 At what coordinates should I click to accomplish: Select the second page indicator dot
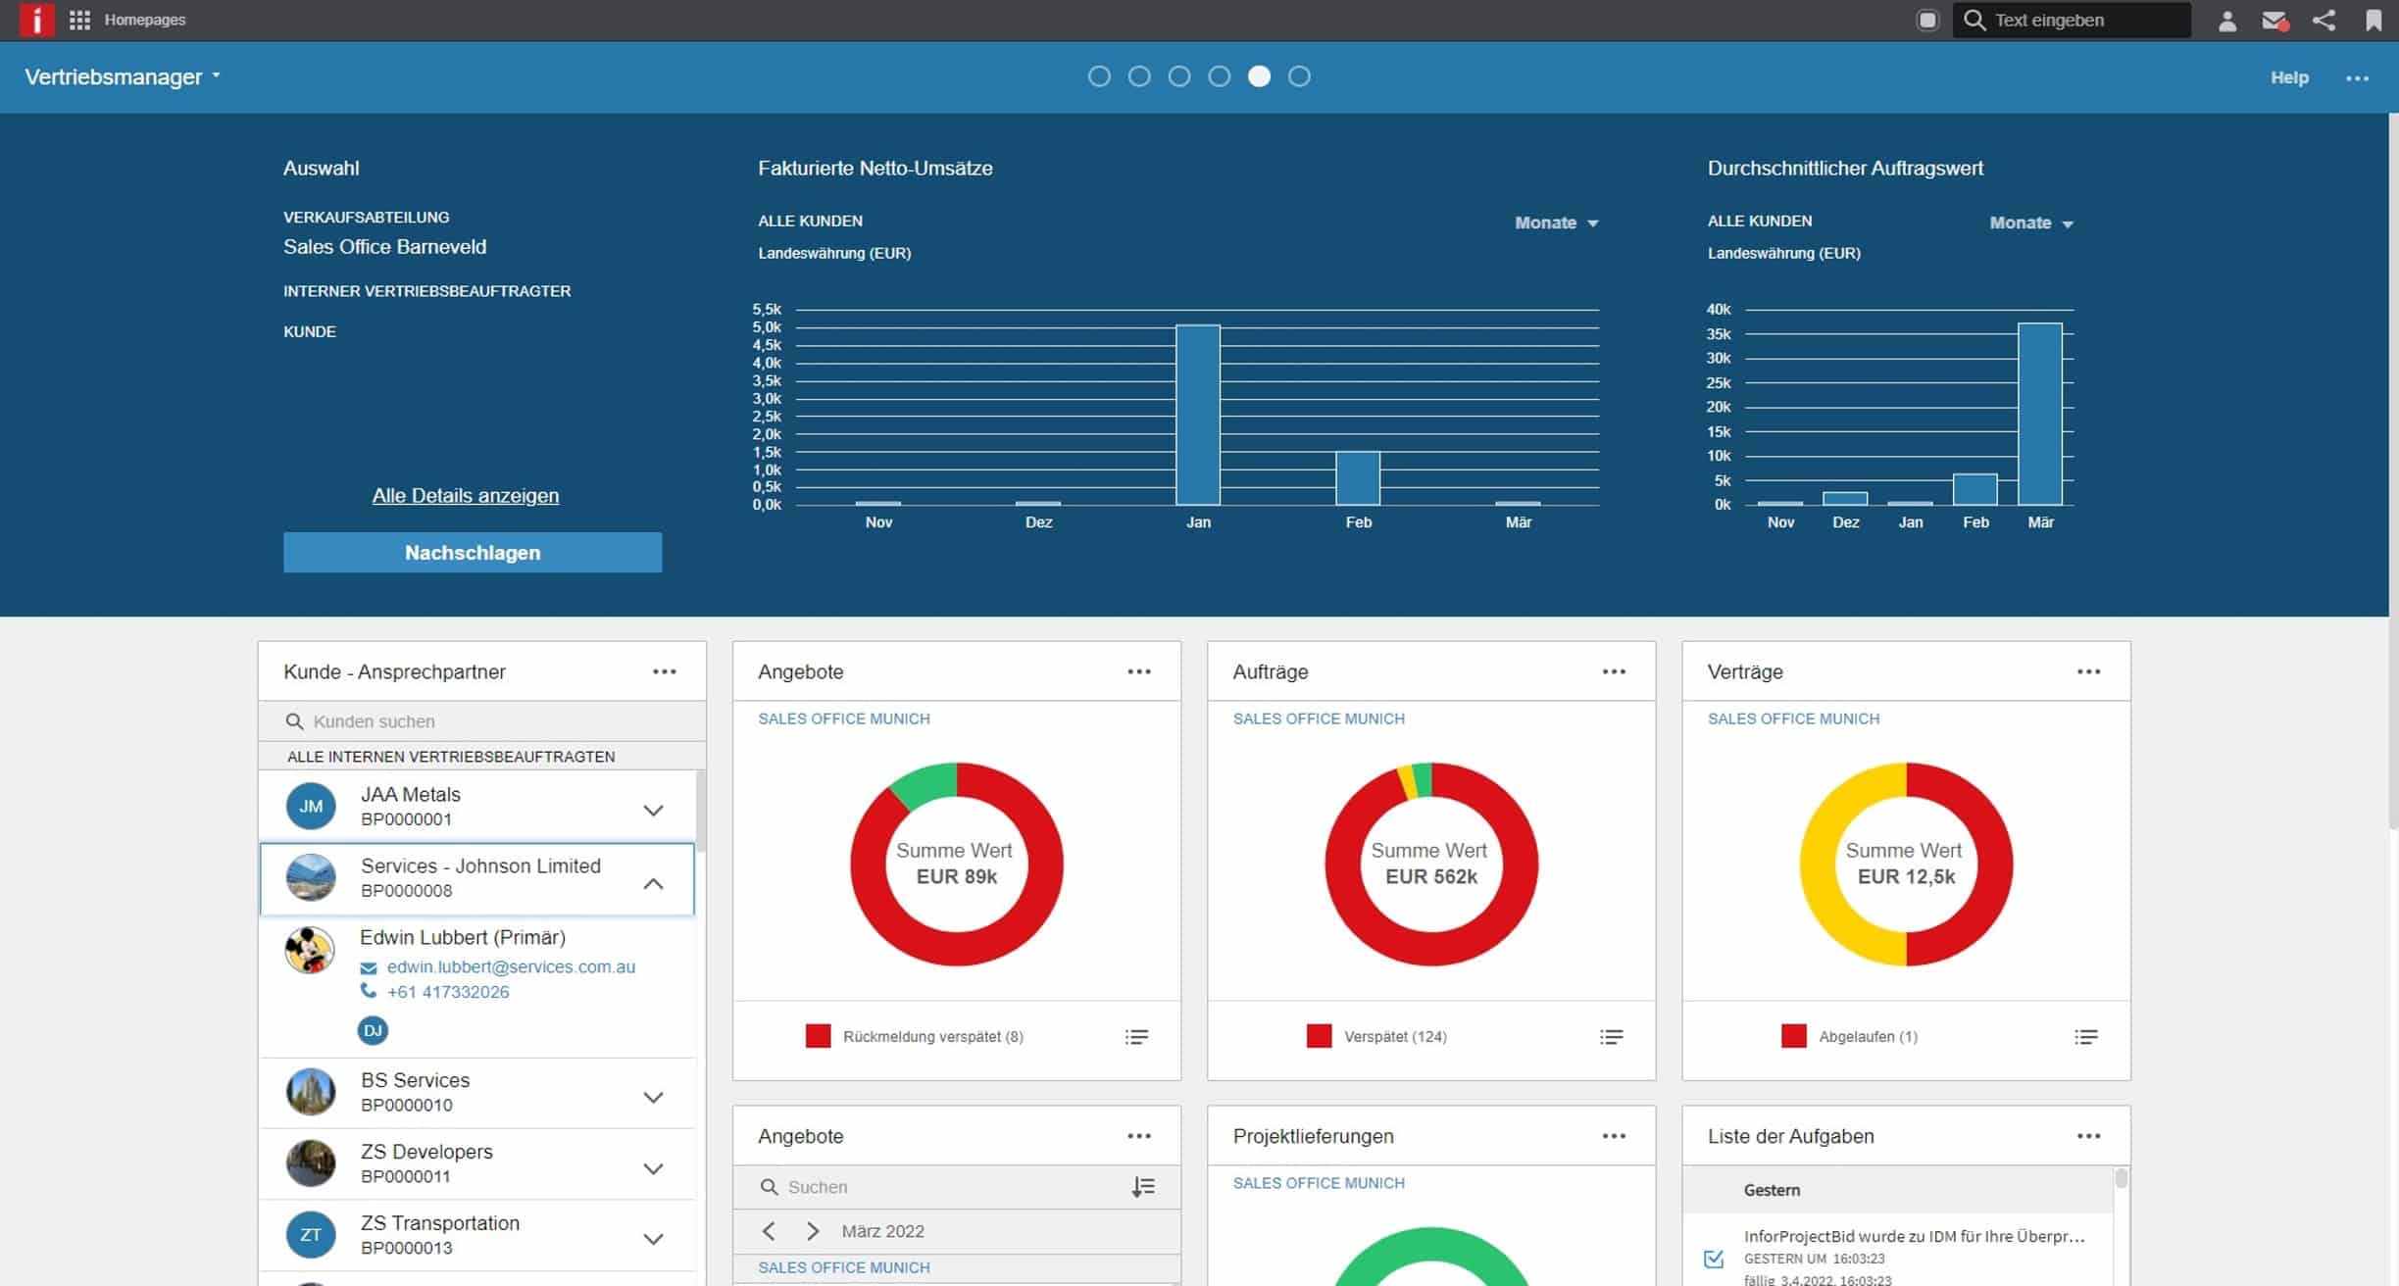pos(1139,76)
